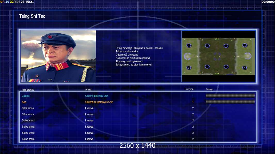Screen dimensions: 275x154
Task: Click Zawias loading progress bar
Action: pyautogui.click(x=230, y=95)
